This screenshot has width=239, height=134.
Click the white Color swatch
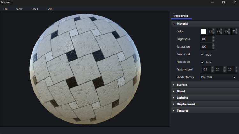coord(204,31)
